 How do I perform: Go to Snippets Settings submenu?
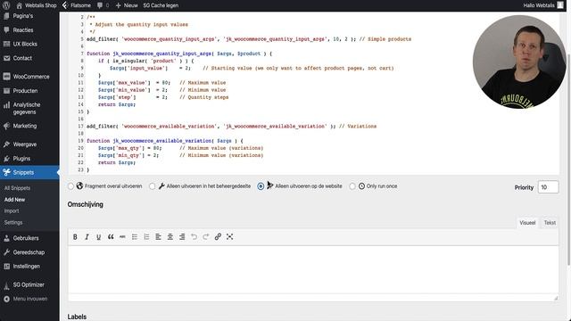click(x=13, y=222)
